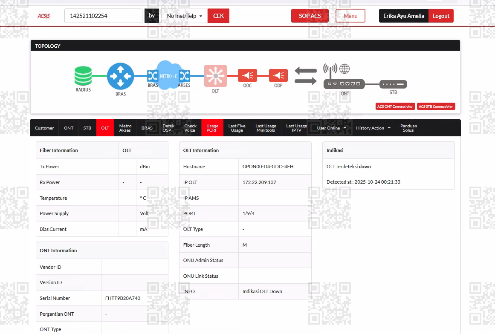Click the red CEK button
The height and width of the screenshot is (334, 495).
pyautogui.click(x=218, y=16)
